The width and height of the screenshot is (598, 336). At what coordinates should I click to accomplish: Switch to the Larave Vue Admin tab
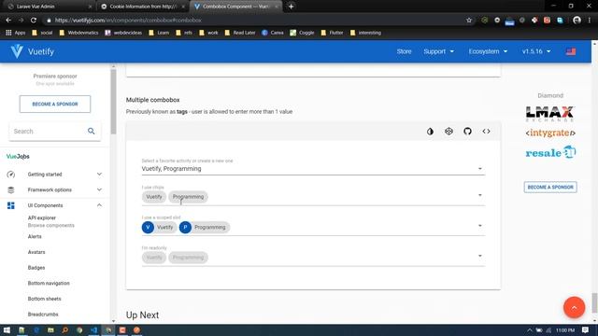point(49,7)
